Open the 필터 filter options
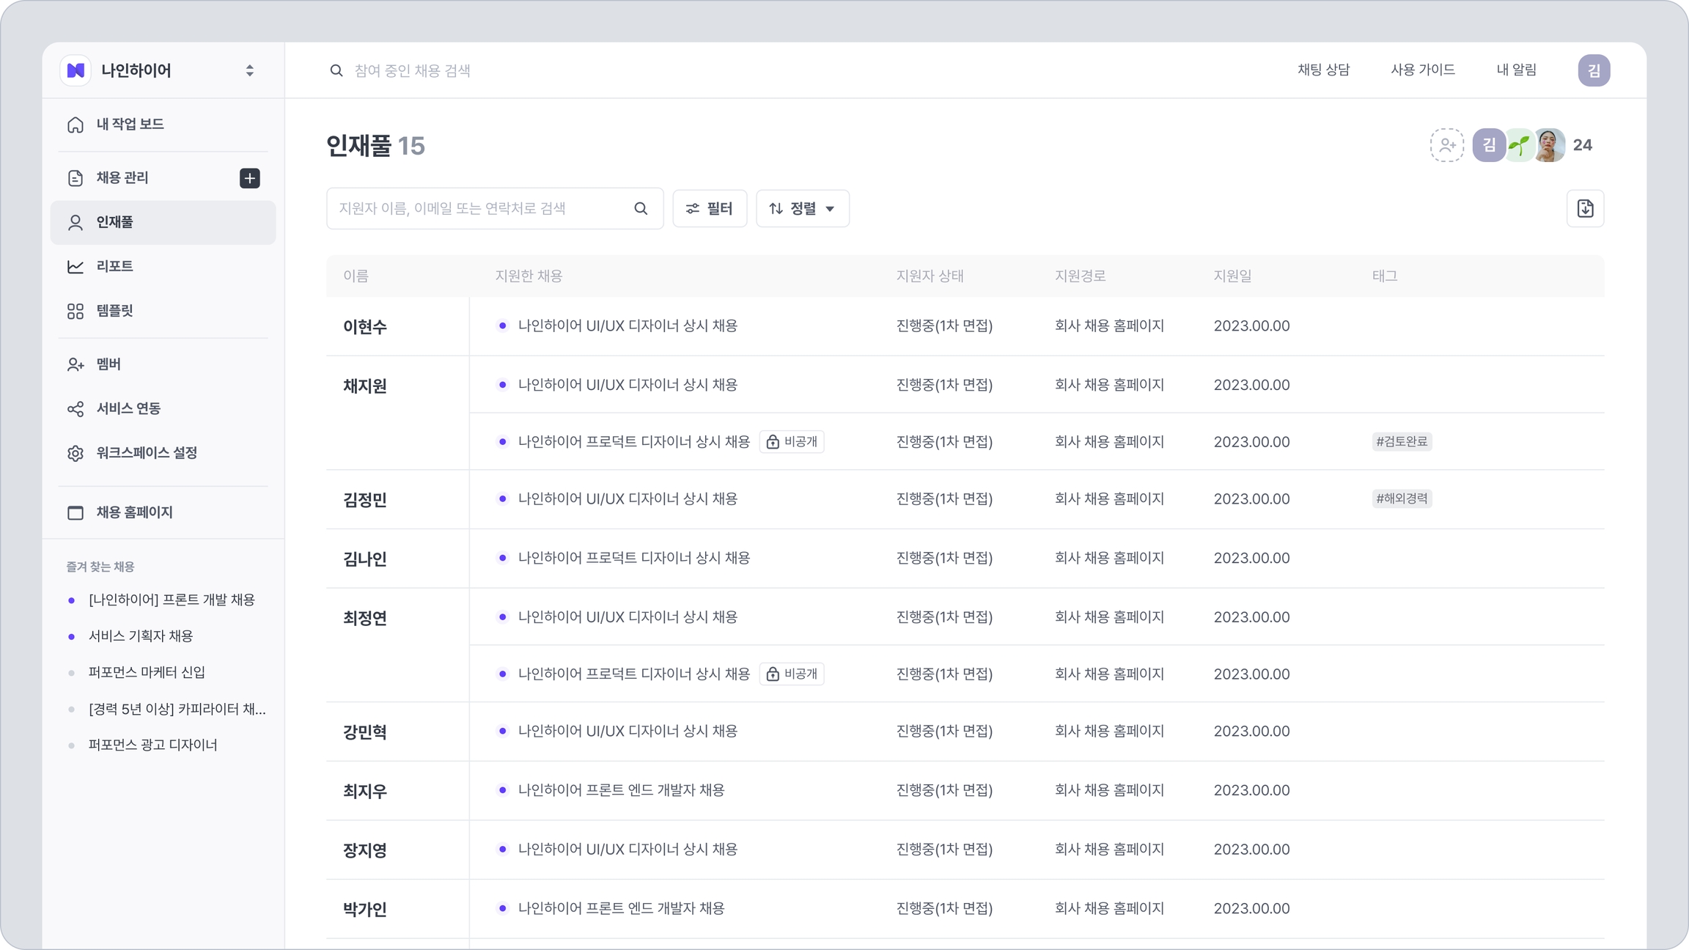 (709, 209)
